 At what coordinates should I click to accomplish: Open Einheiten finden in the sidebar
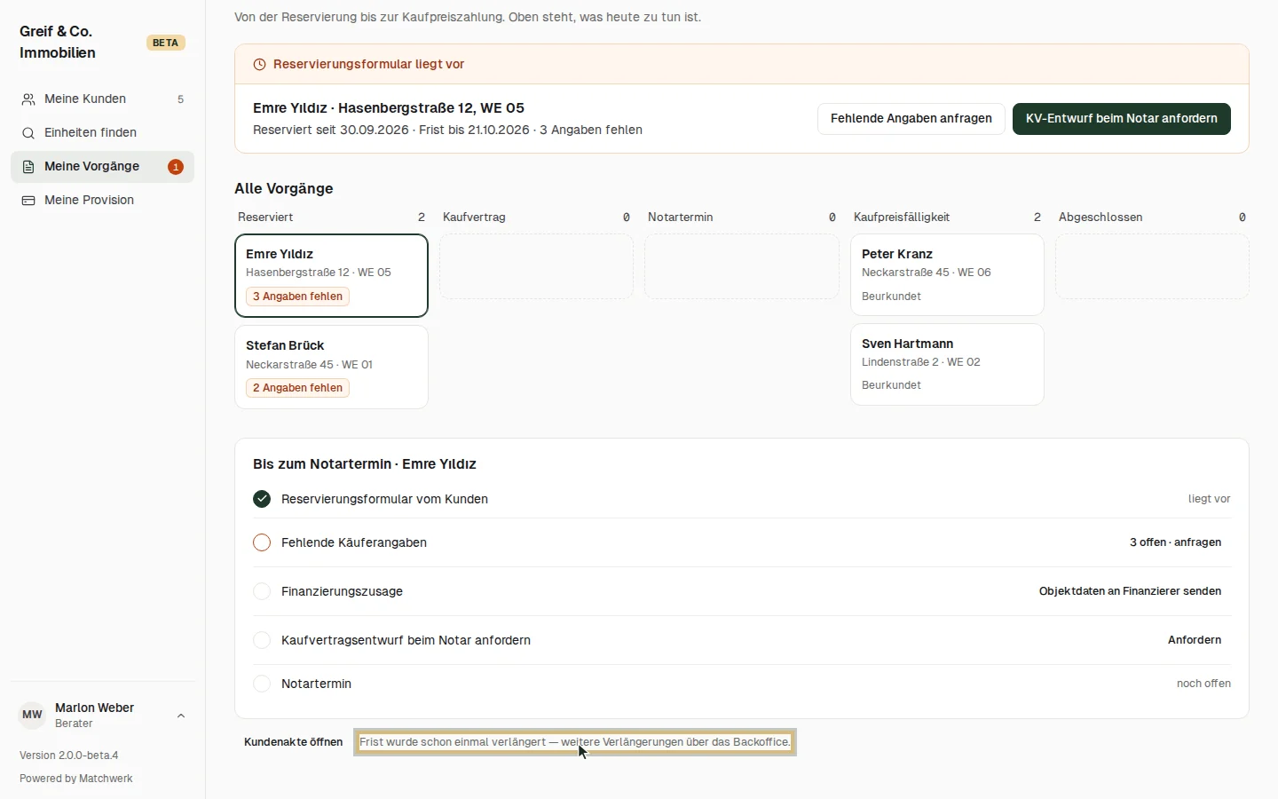coord(102,133)
